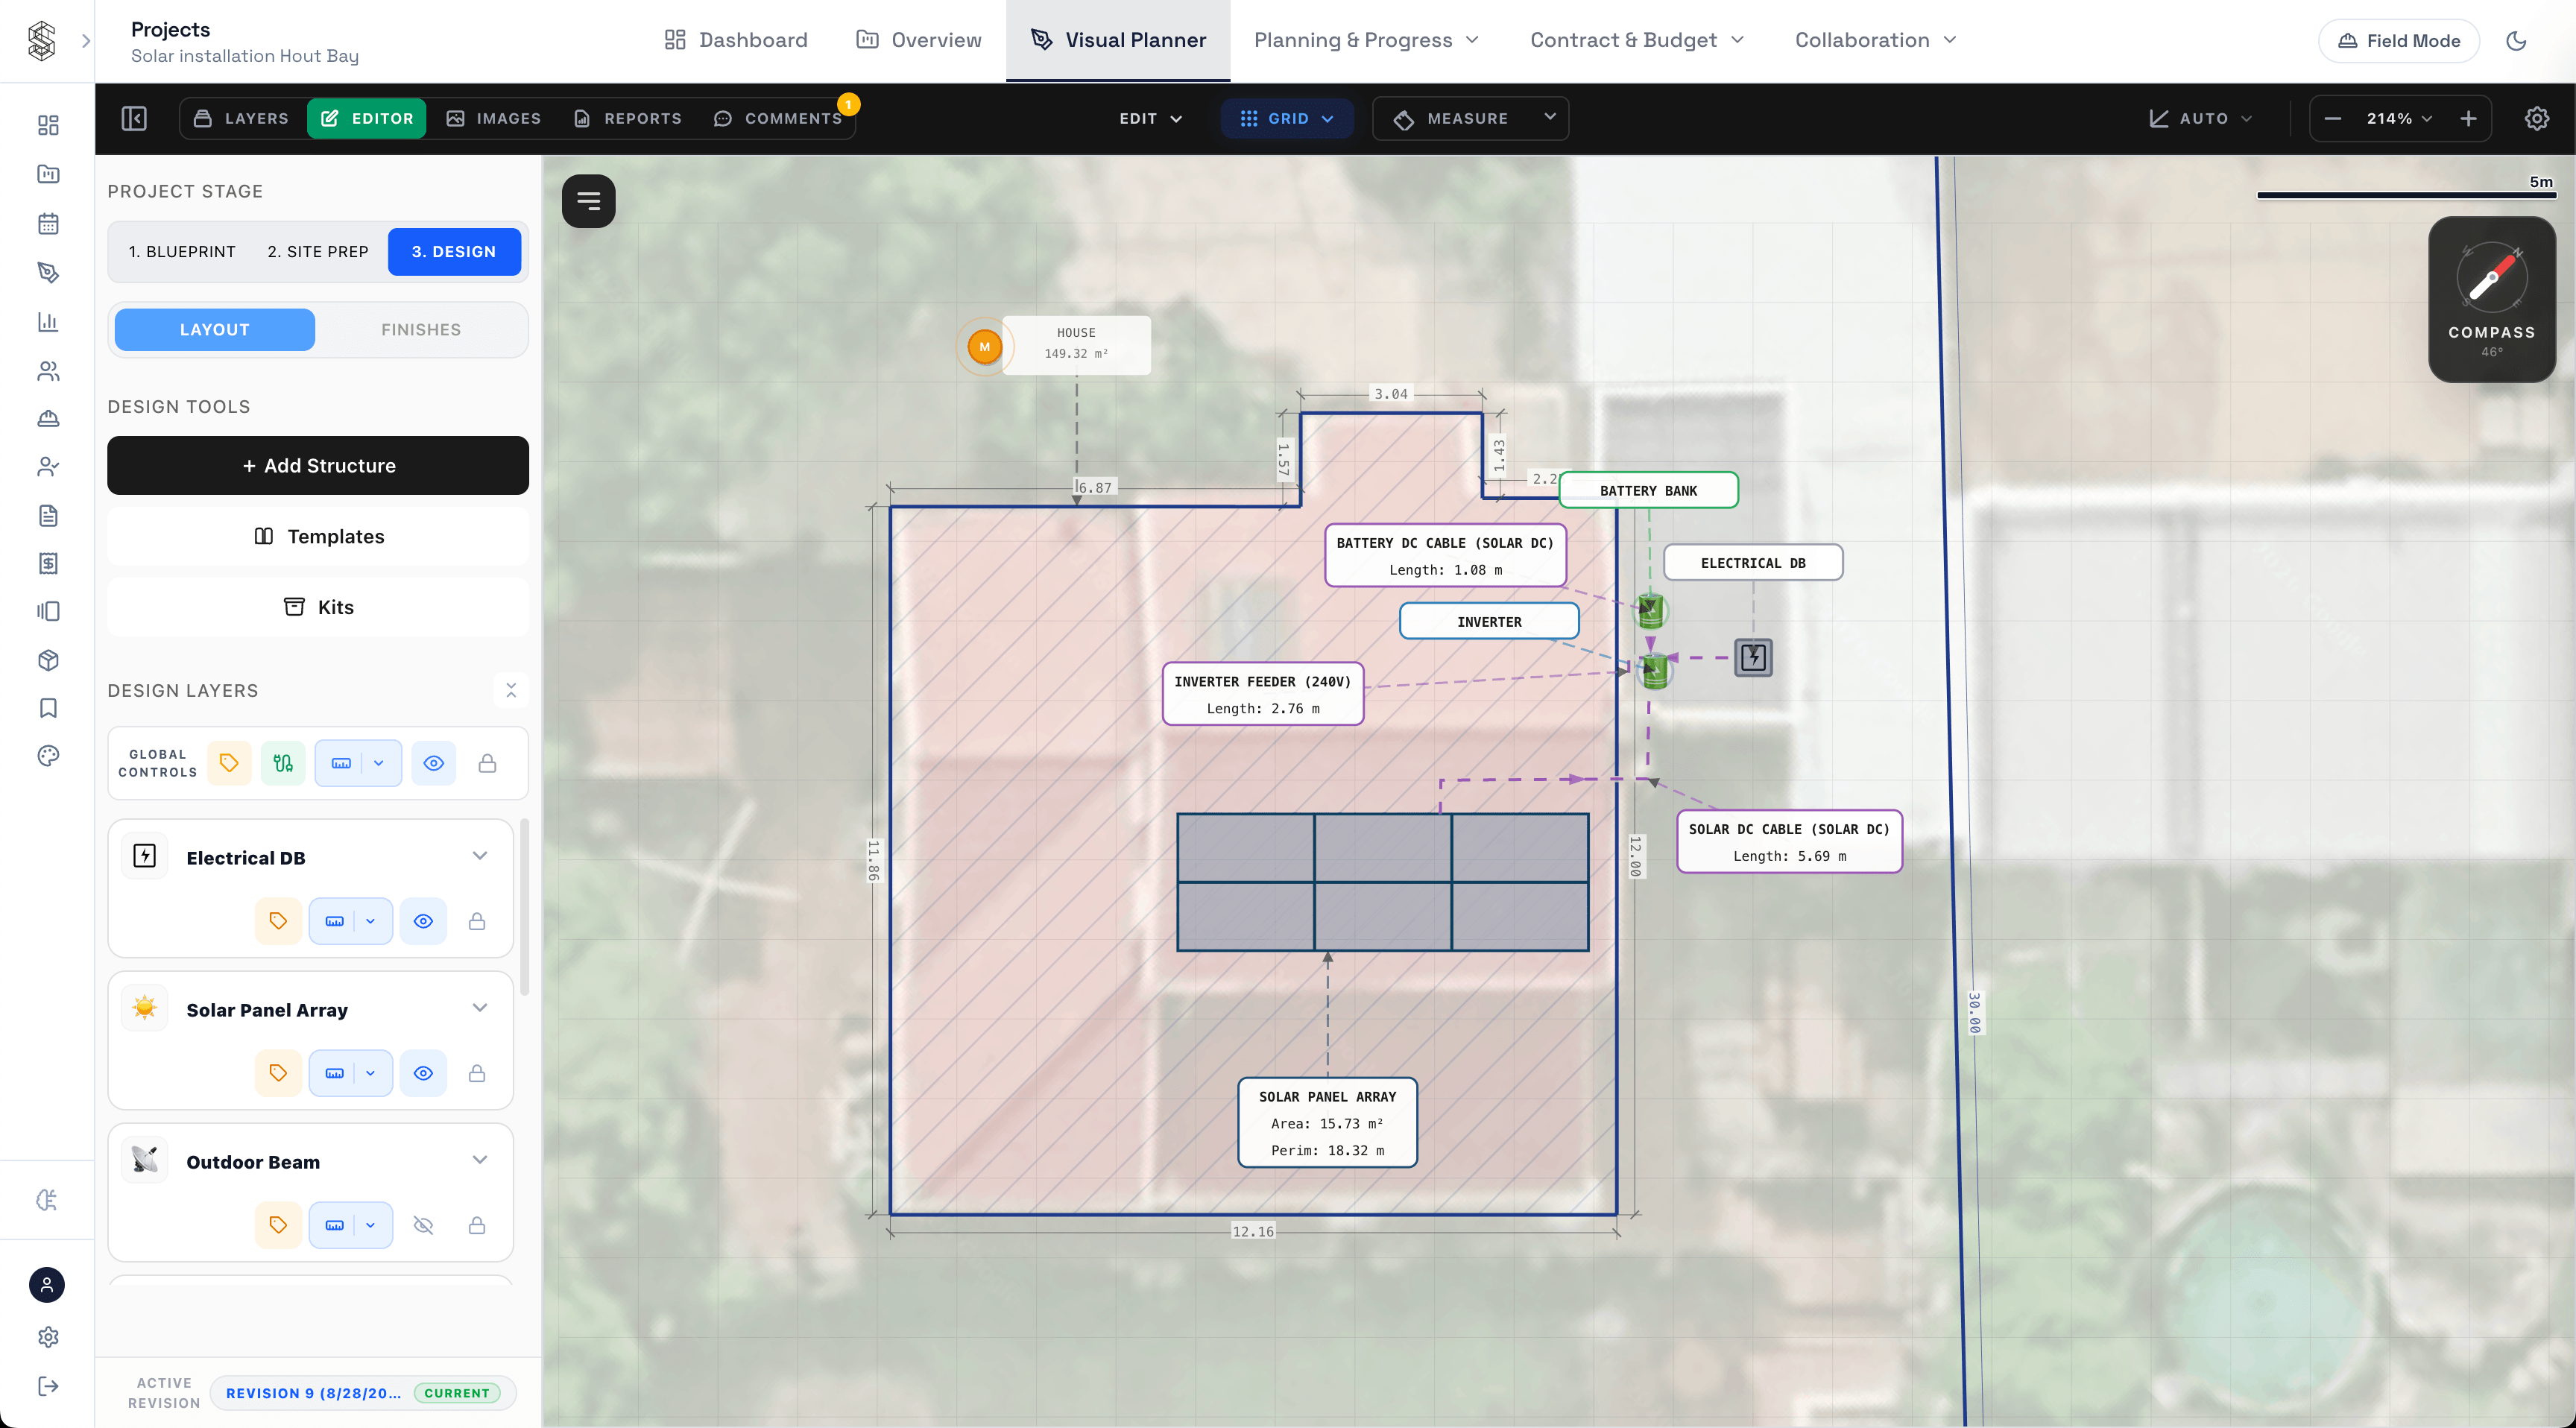Click the compass widget
The width and height of the screenshot is (2576, 1428).
point(2492,299)
